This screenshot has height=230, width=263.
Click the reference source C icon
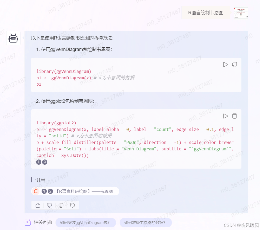[36, 191]
